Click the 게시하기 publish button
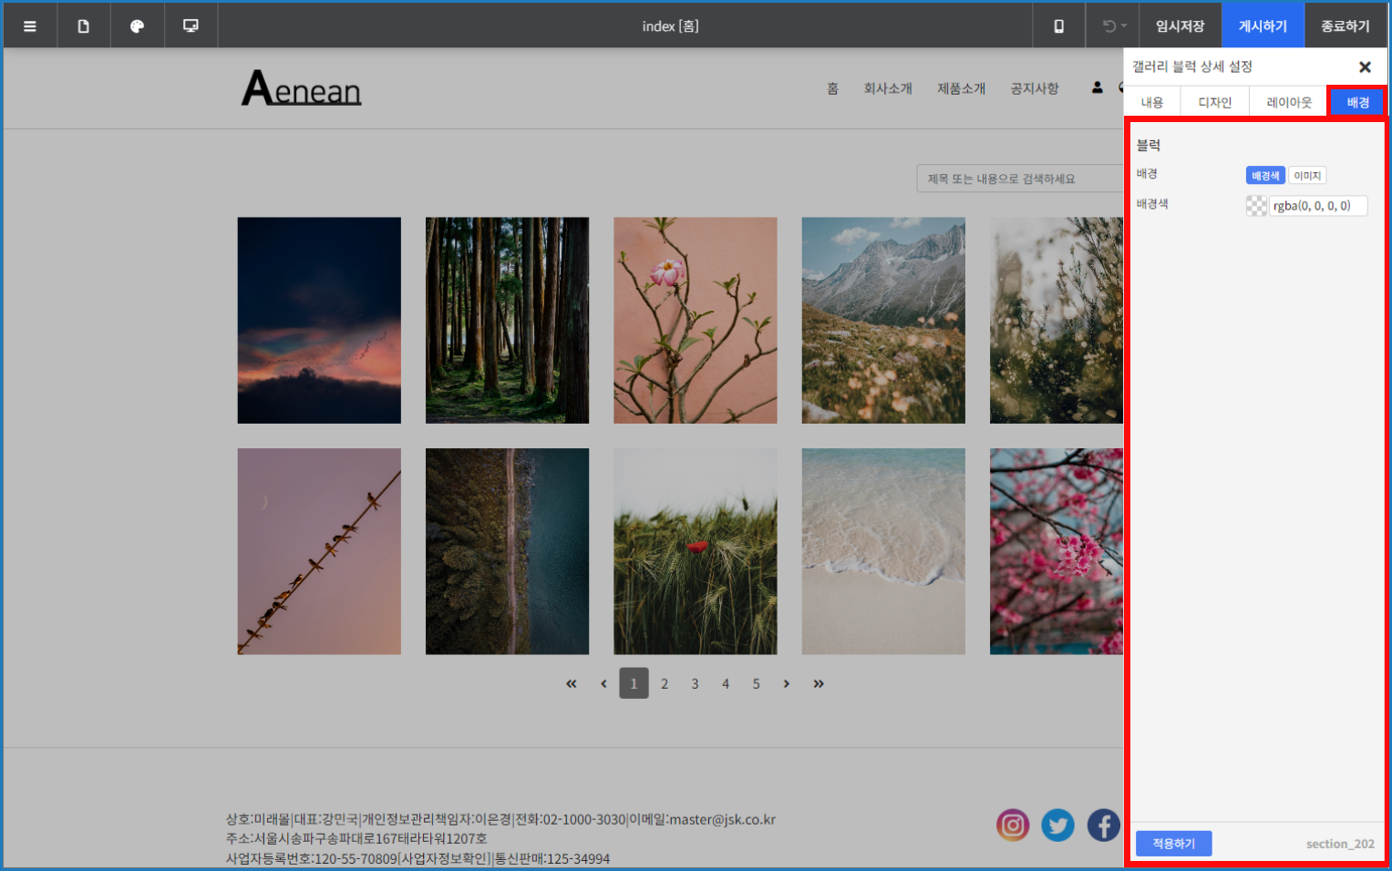Viewport: 1392px width, 871px height. click(x=1263, y=26)
